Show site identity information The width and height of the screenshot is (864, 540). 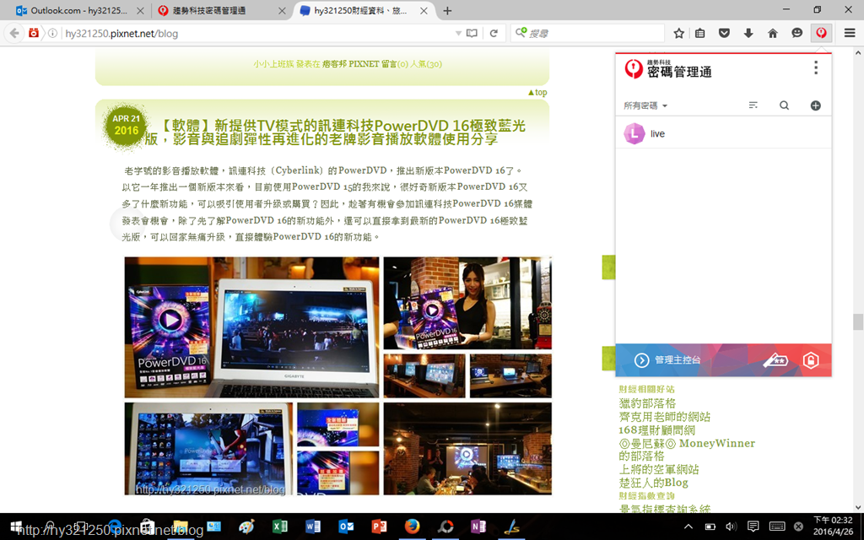point(52,33)
